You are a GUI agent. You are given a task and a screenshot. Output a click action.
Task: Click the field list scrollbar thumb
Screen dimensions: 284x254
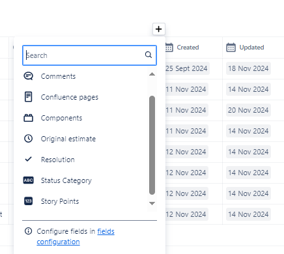coord(152,145)
